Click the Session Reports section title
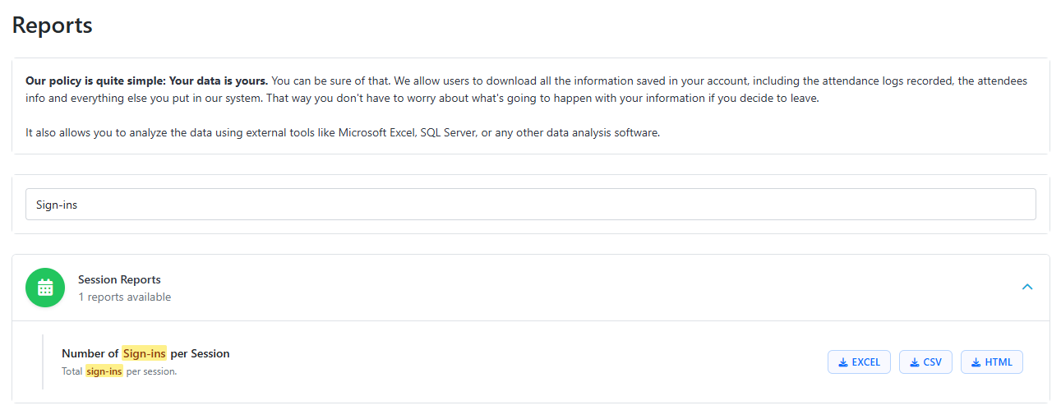The height and width of the screenshot is (410, 1061). coord(119,279)
